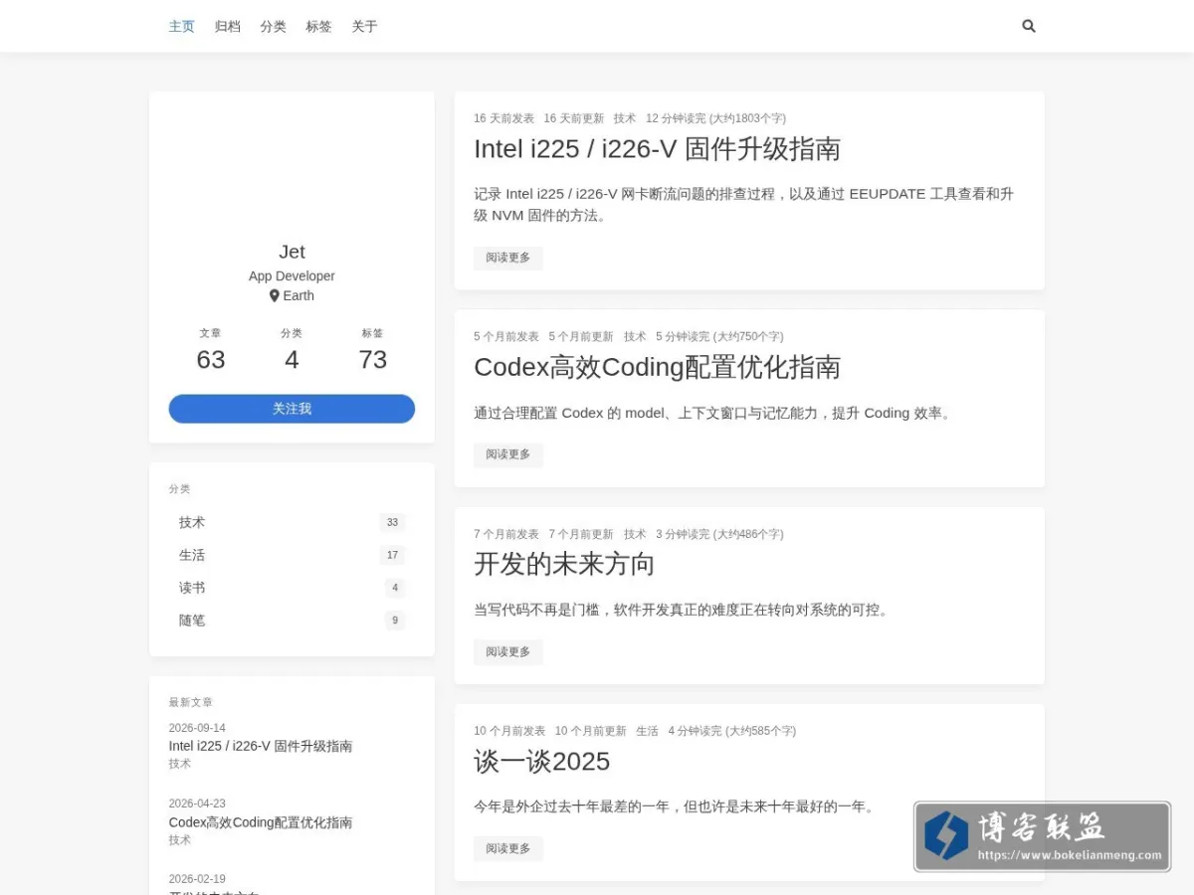Screen dimensions: 1194x895
Task: Click the 33 badge beside 技术
Action: tap(392, 522)
